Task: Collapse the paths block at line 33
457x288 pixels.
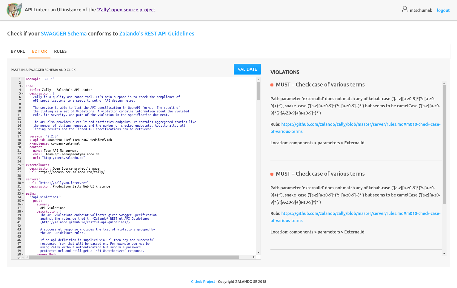Action: pyautogui.click(x=23, y=194)
